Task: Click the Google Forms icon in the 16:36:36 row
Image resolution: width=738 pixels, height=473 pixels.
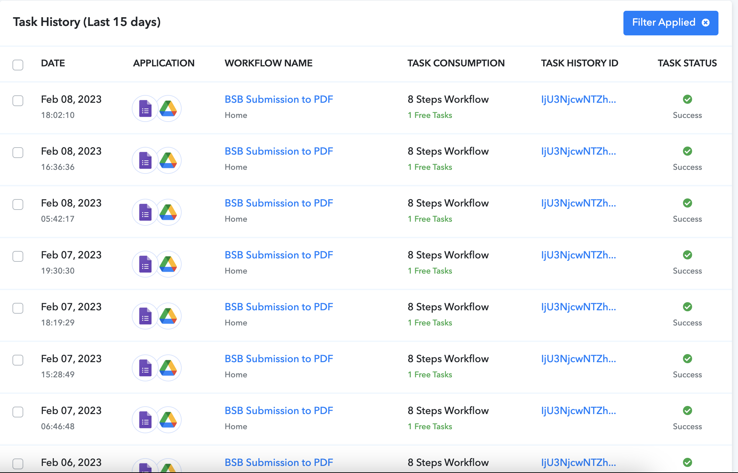Action: [x=145, y=160]
